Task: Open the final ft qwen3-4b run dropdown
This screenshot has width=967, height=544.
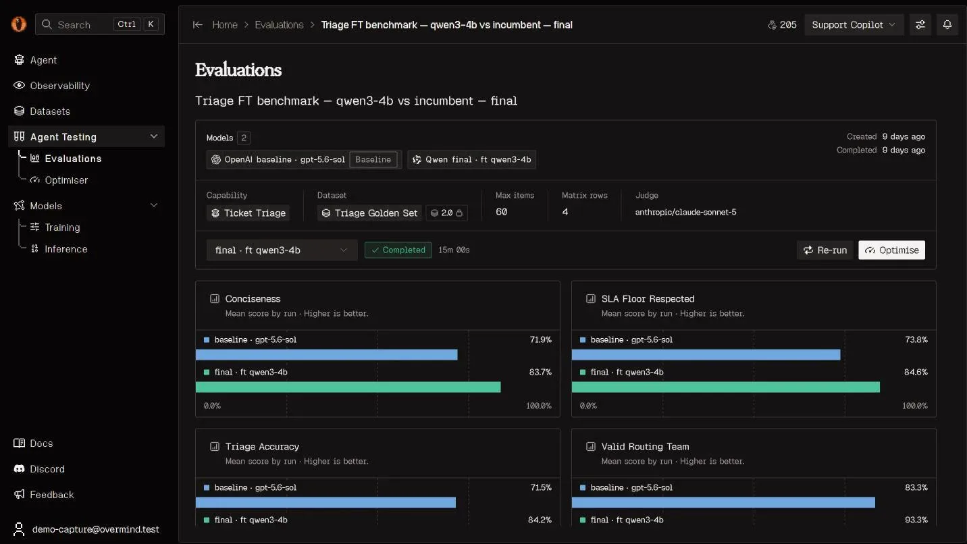Action: [x=282, y=250]
